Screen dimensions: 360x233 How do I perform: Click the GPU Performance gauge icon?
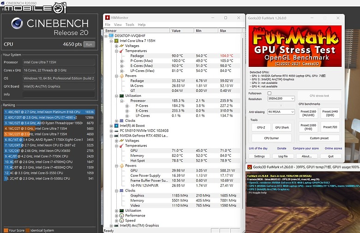tap(122, 215)
